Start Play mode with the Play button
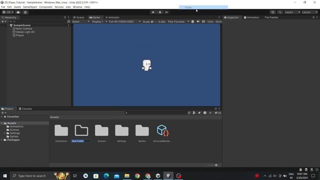 click(x=153, y=12)
